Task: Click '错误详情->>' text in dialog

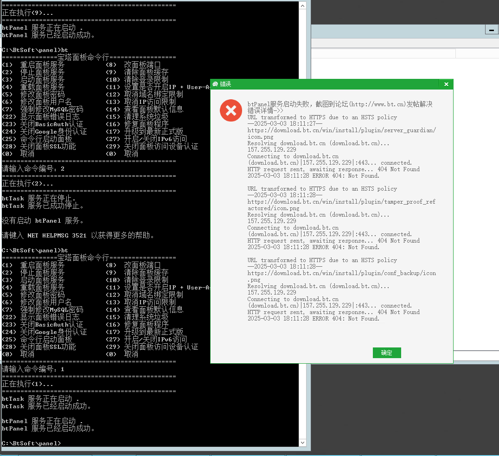Action: [265, 110]
